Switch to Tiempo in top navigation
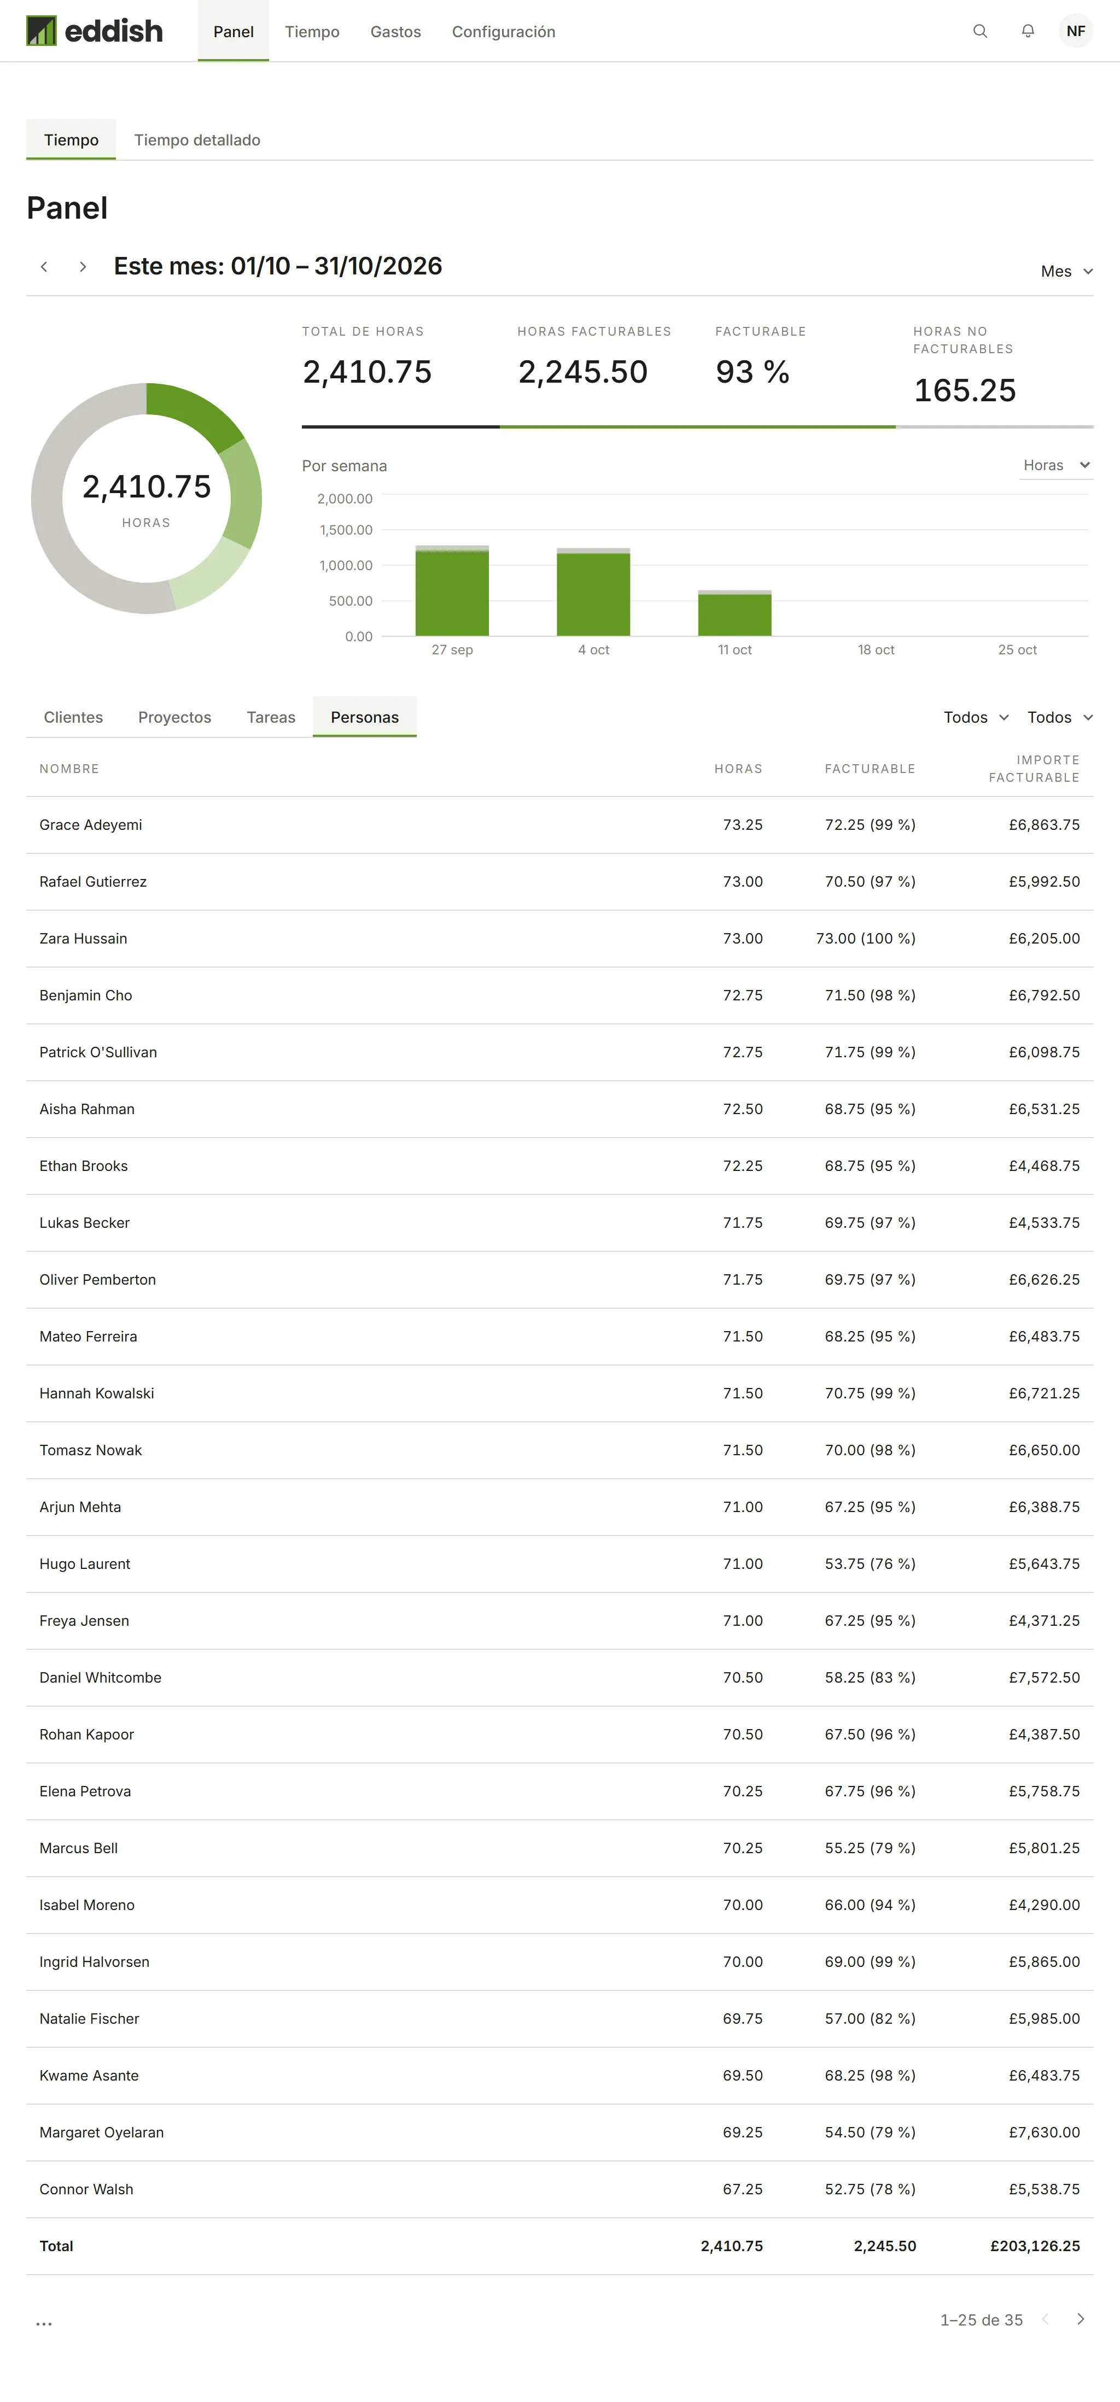This screenshot has width=1120, height=2402. (312, 32)
